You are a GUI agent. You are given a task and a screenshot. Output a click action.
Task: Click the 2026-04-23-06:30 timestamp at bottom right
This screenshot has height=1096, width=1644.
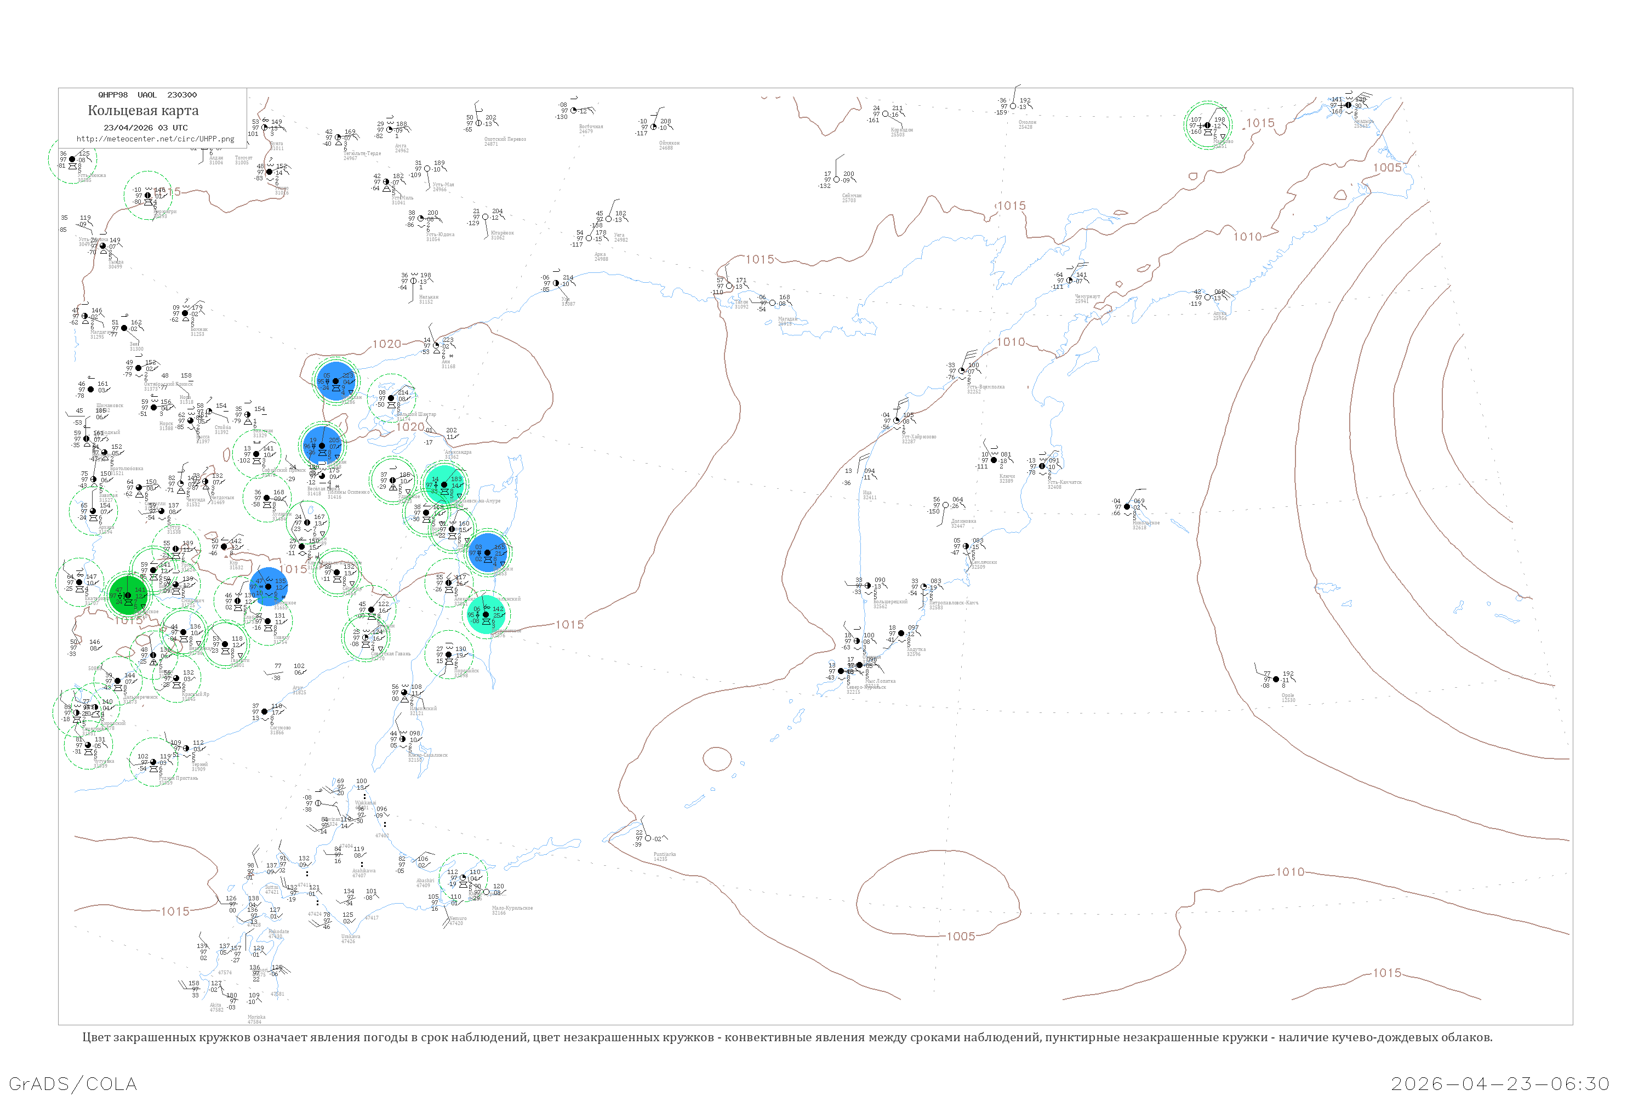(x=1500, y=1083)
